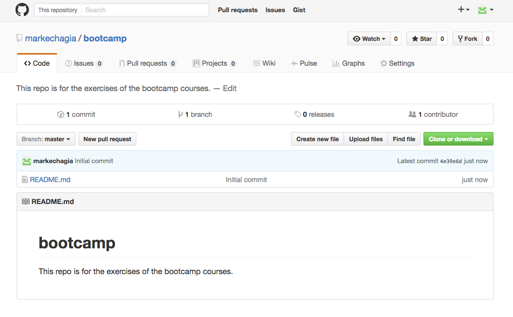Click the Find file button

click(x=404, y=139)
